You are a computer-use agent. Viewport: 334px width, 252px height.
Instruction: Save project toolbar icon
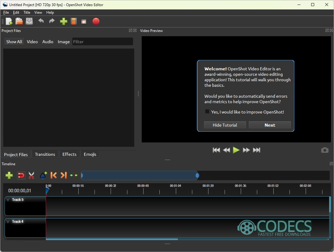[29, 21]
